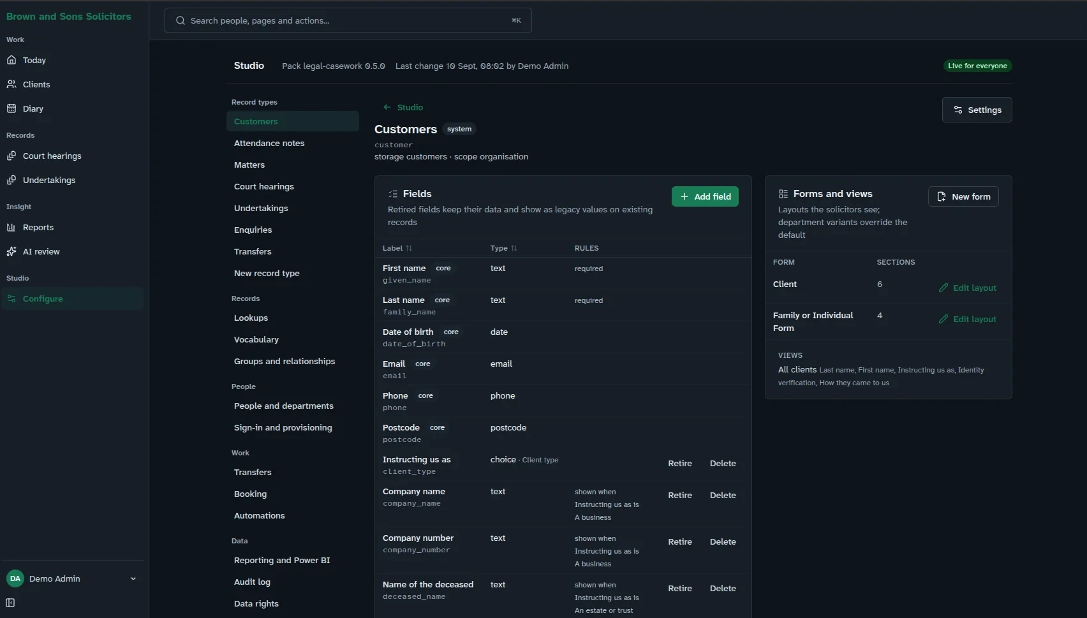Click the Date of birth field label
Image resolution: width=1087 pixels, height=618 pixels.
click(x=408, y=332)
